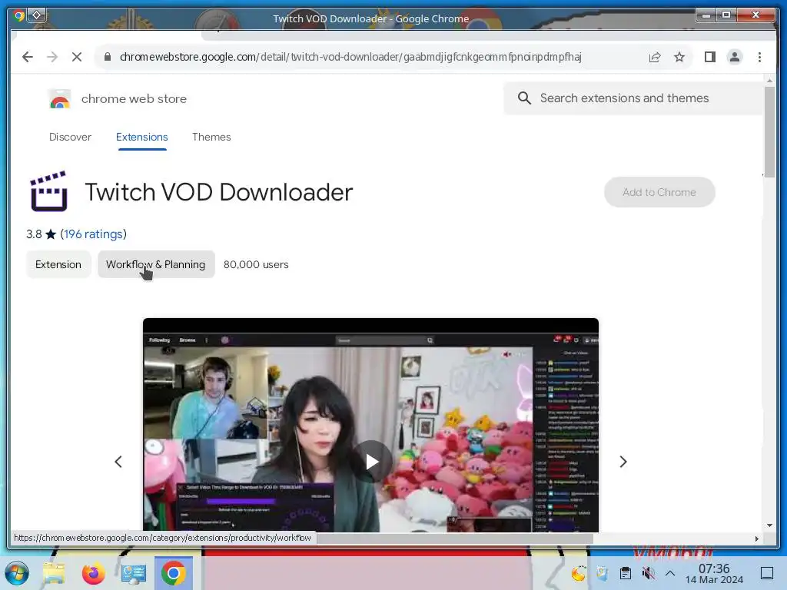Image resolution: width=787 pixels, height=590 pixels.
Task: Click the vertical scrollbar thumb
Action: (769, 131)
